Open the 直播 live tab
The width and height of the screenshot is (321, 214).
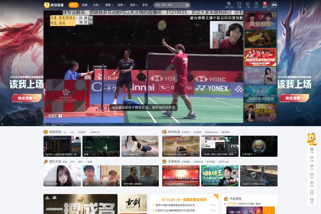[x=84, y=5]
